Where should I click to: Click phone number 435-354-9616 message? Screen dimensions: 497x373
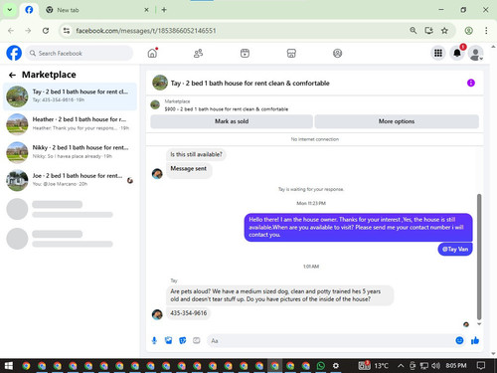point(188,313)
